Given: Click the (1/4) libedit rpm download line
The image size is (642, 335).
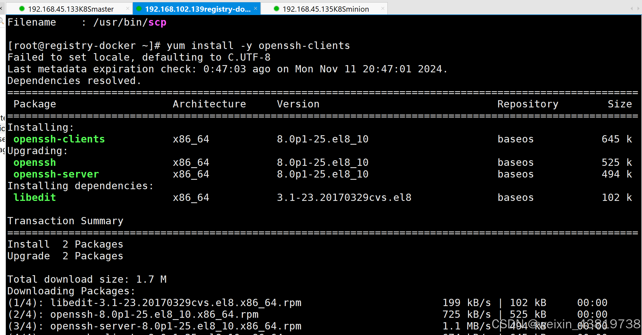Looking at the screenshot, I should tap(307, 303).
